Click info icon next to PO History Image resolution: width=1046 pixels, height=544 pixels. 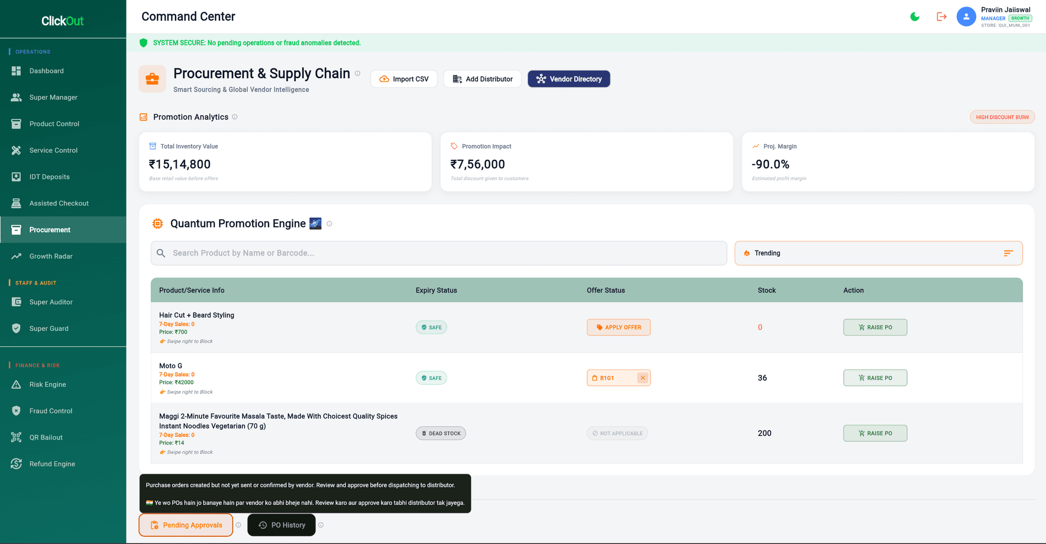click(x=321, y=525)
